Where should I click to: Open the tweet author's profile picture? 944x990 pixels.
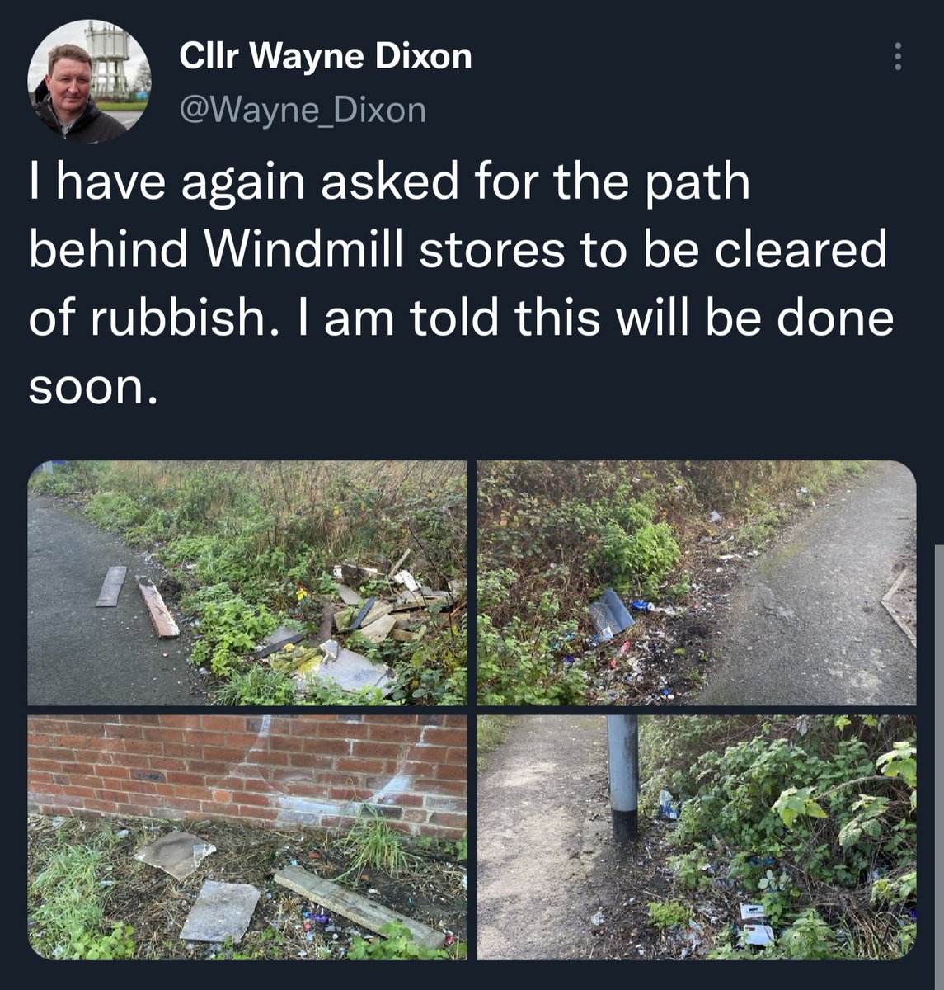click(x=89, y=82)
